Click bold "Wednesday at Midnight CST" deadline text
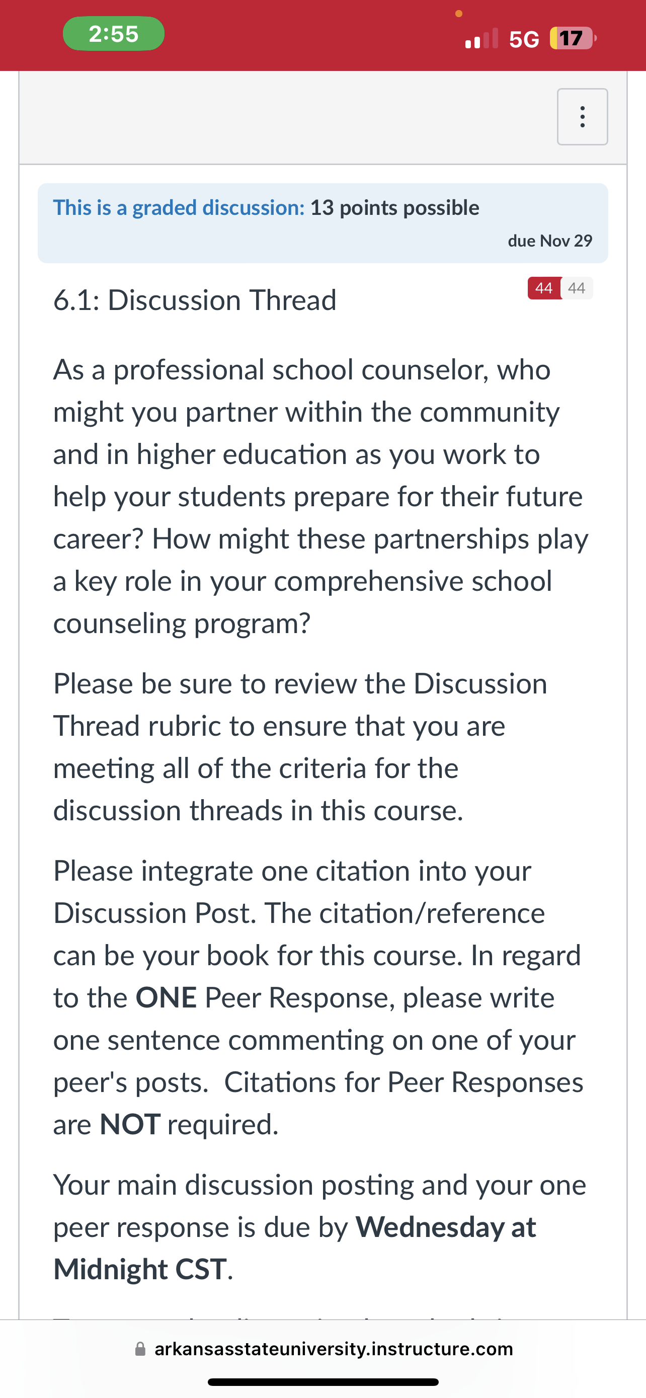Viewport: 646px width, 1398px height. click(294, 1248)
